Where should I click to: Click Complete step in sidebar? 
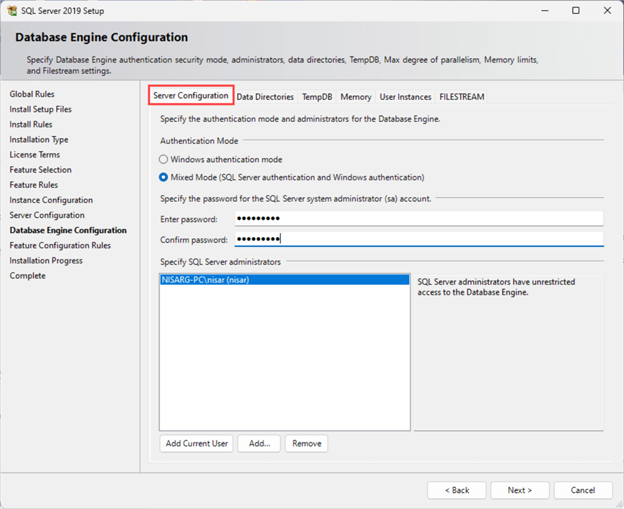coord(28,276)
